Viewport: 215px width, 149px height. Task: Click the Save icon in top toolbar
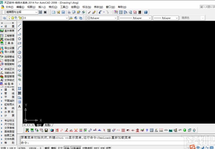[x=63, y=12]
